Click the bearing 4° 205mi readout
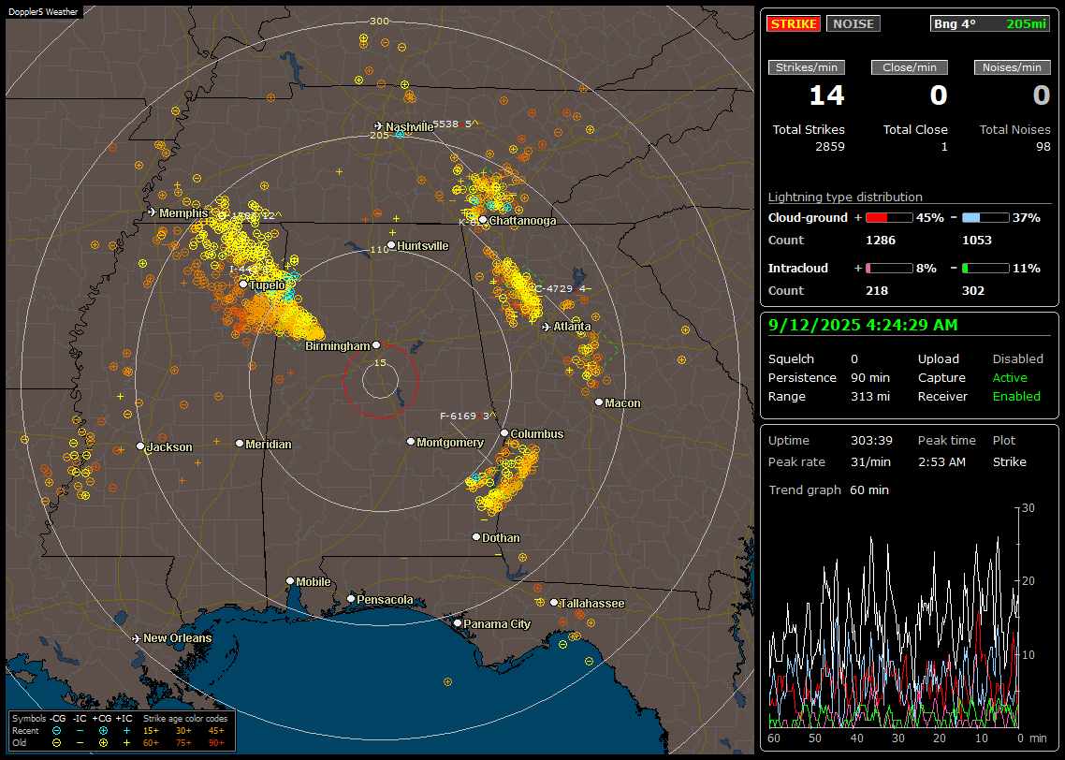Viewport: 1065px width, 760px height. point(990,23)
